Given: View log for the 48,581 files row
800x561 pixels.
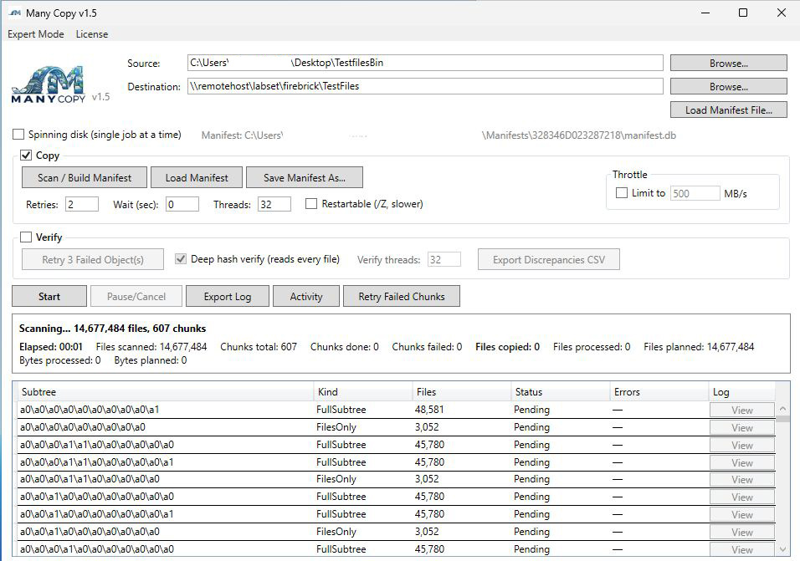Looking at the screenshot, I should pos(741,411).
